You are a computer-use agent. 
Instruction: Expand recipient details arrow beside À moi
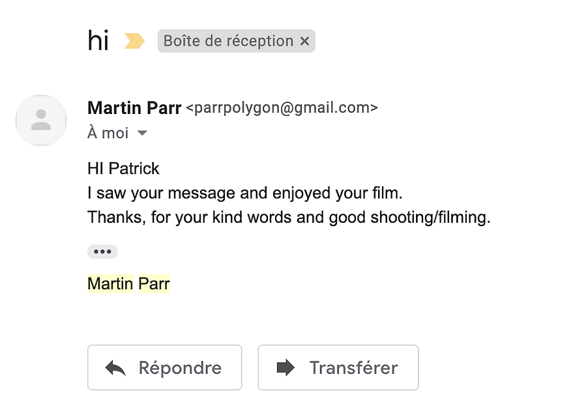(x=142, y=134)
